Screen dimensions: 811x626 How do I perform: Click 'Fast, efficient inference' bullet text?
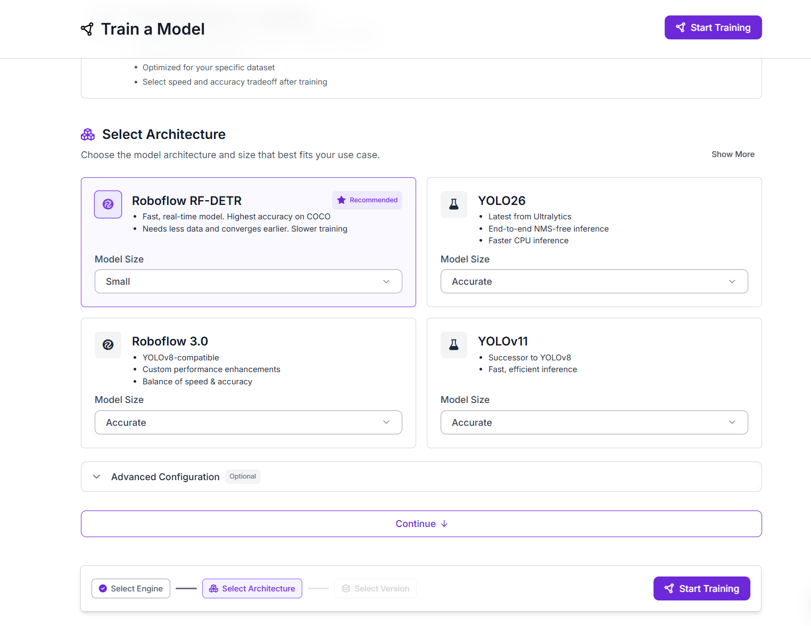pos(533,369)
